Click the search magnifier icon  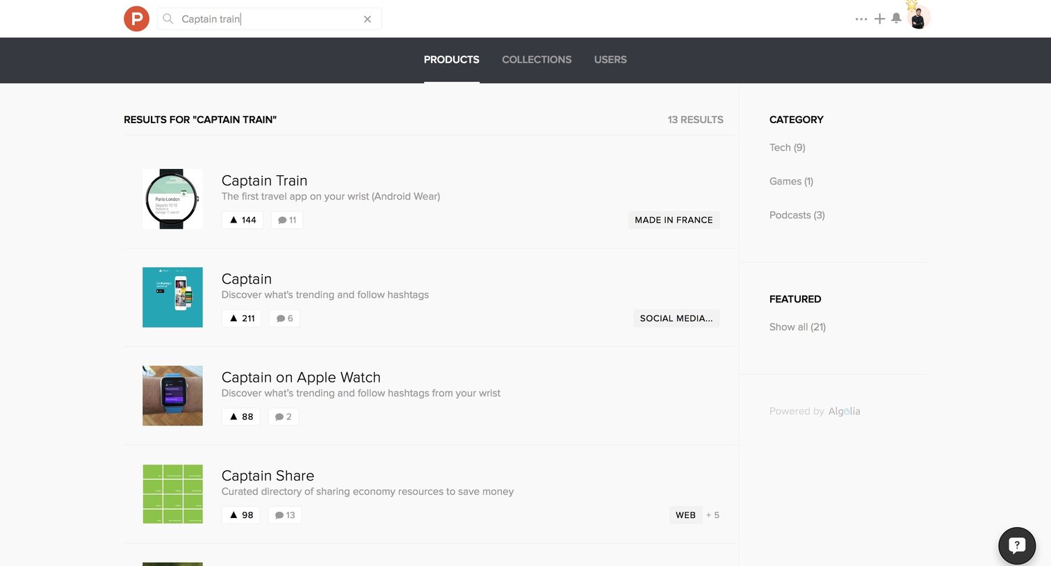pos(168,19)
